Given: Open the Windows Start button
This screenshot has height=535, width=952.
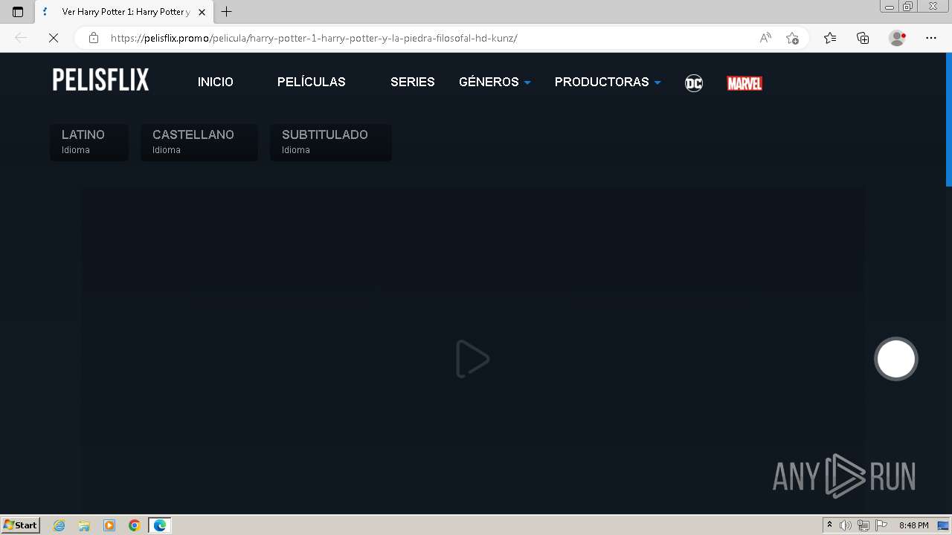Looking at the screenshot, I should click(21, 525).
